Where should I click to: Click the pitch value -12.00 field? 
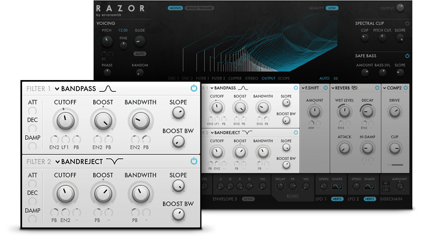(x=123, y=30)
